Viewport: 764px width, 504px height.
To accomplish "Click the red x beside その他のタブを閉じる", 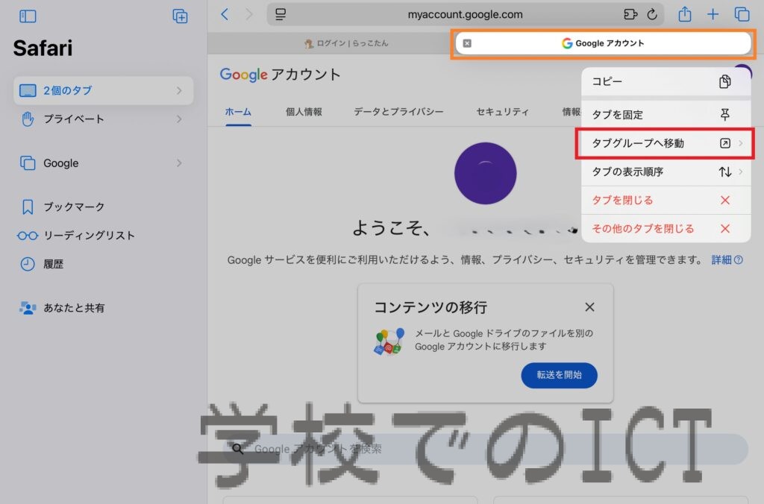I will (x=725, y=228).
